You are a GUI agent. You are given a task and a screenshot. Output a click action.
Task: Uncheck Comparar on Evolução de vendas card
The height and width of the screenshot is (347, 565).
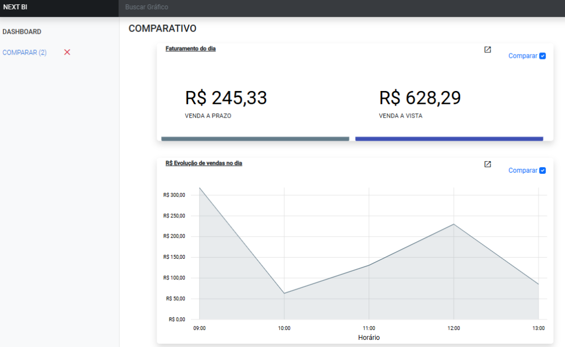pos(542,170)
